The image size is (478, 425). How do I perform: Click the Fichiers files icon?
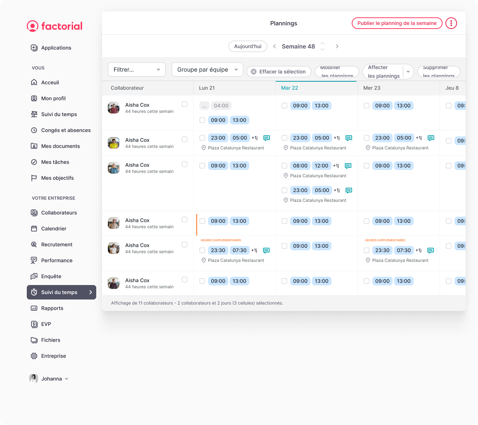34,340
